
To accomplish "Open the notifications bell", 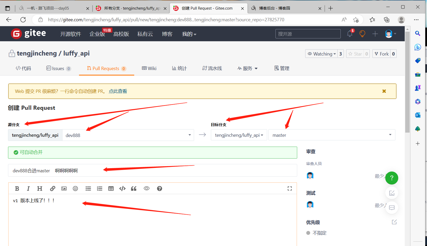I will (x=350, y=33).
